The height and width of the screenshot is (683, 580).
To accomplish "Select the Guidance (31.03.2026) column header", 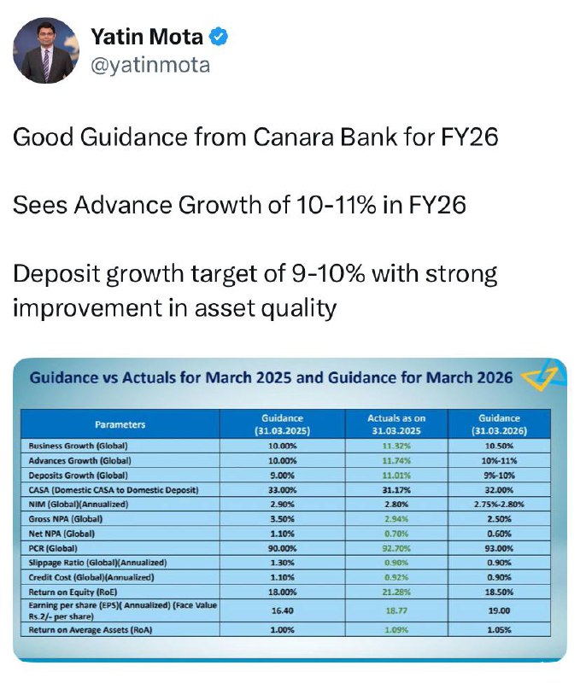I will [500, 424].
